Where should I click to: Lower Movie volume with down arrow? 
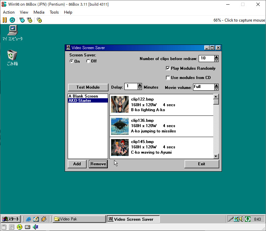216,89
